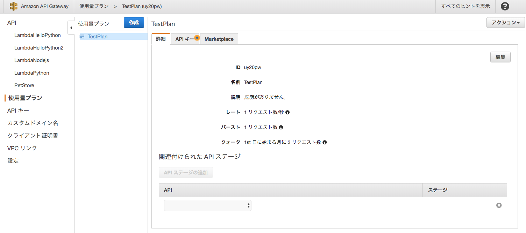Click the API ステージの追加 button
This screenshot has height=233, width=526.
click(186, 172)
